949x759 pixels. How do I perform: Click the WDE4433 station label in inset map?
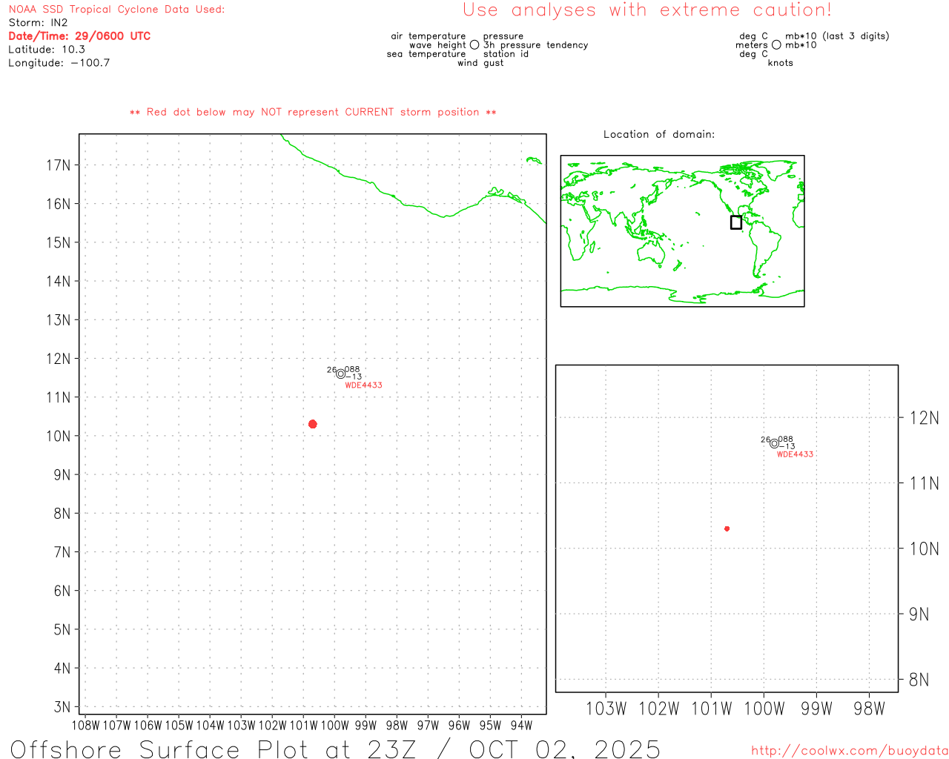(x=795, y=454)
